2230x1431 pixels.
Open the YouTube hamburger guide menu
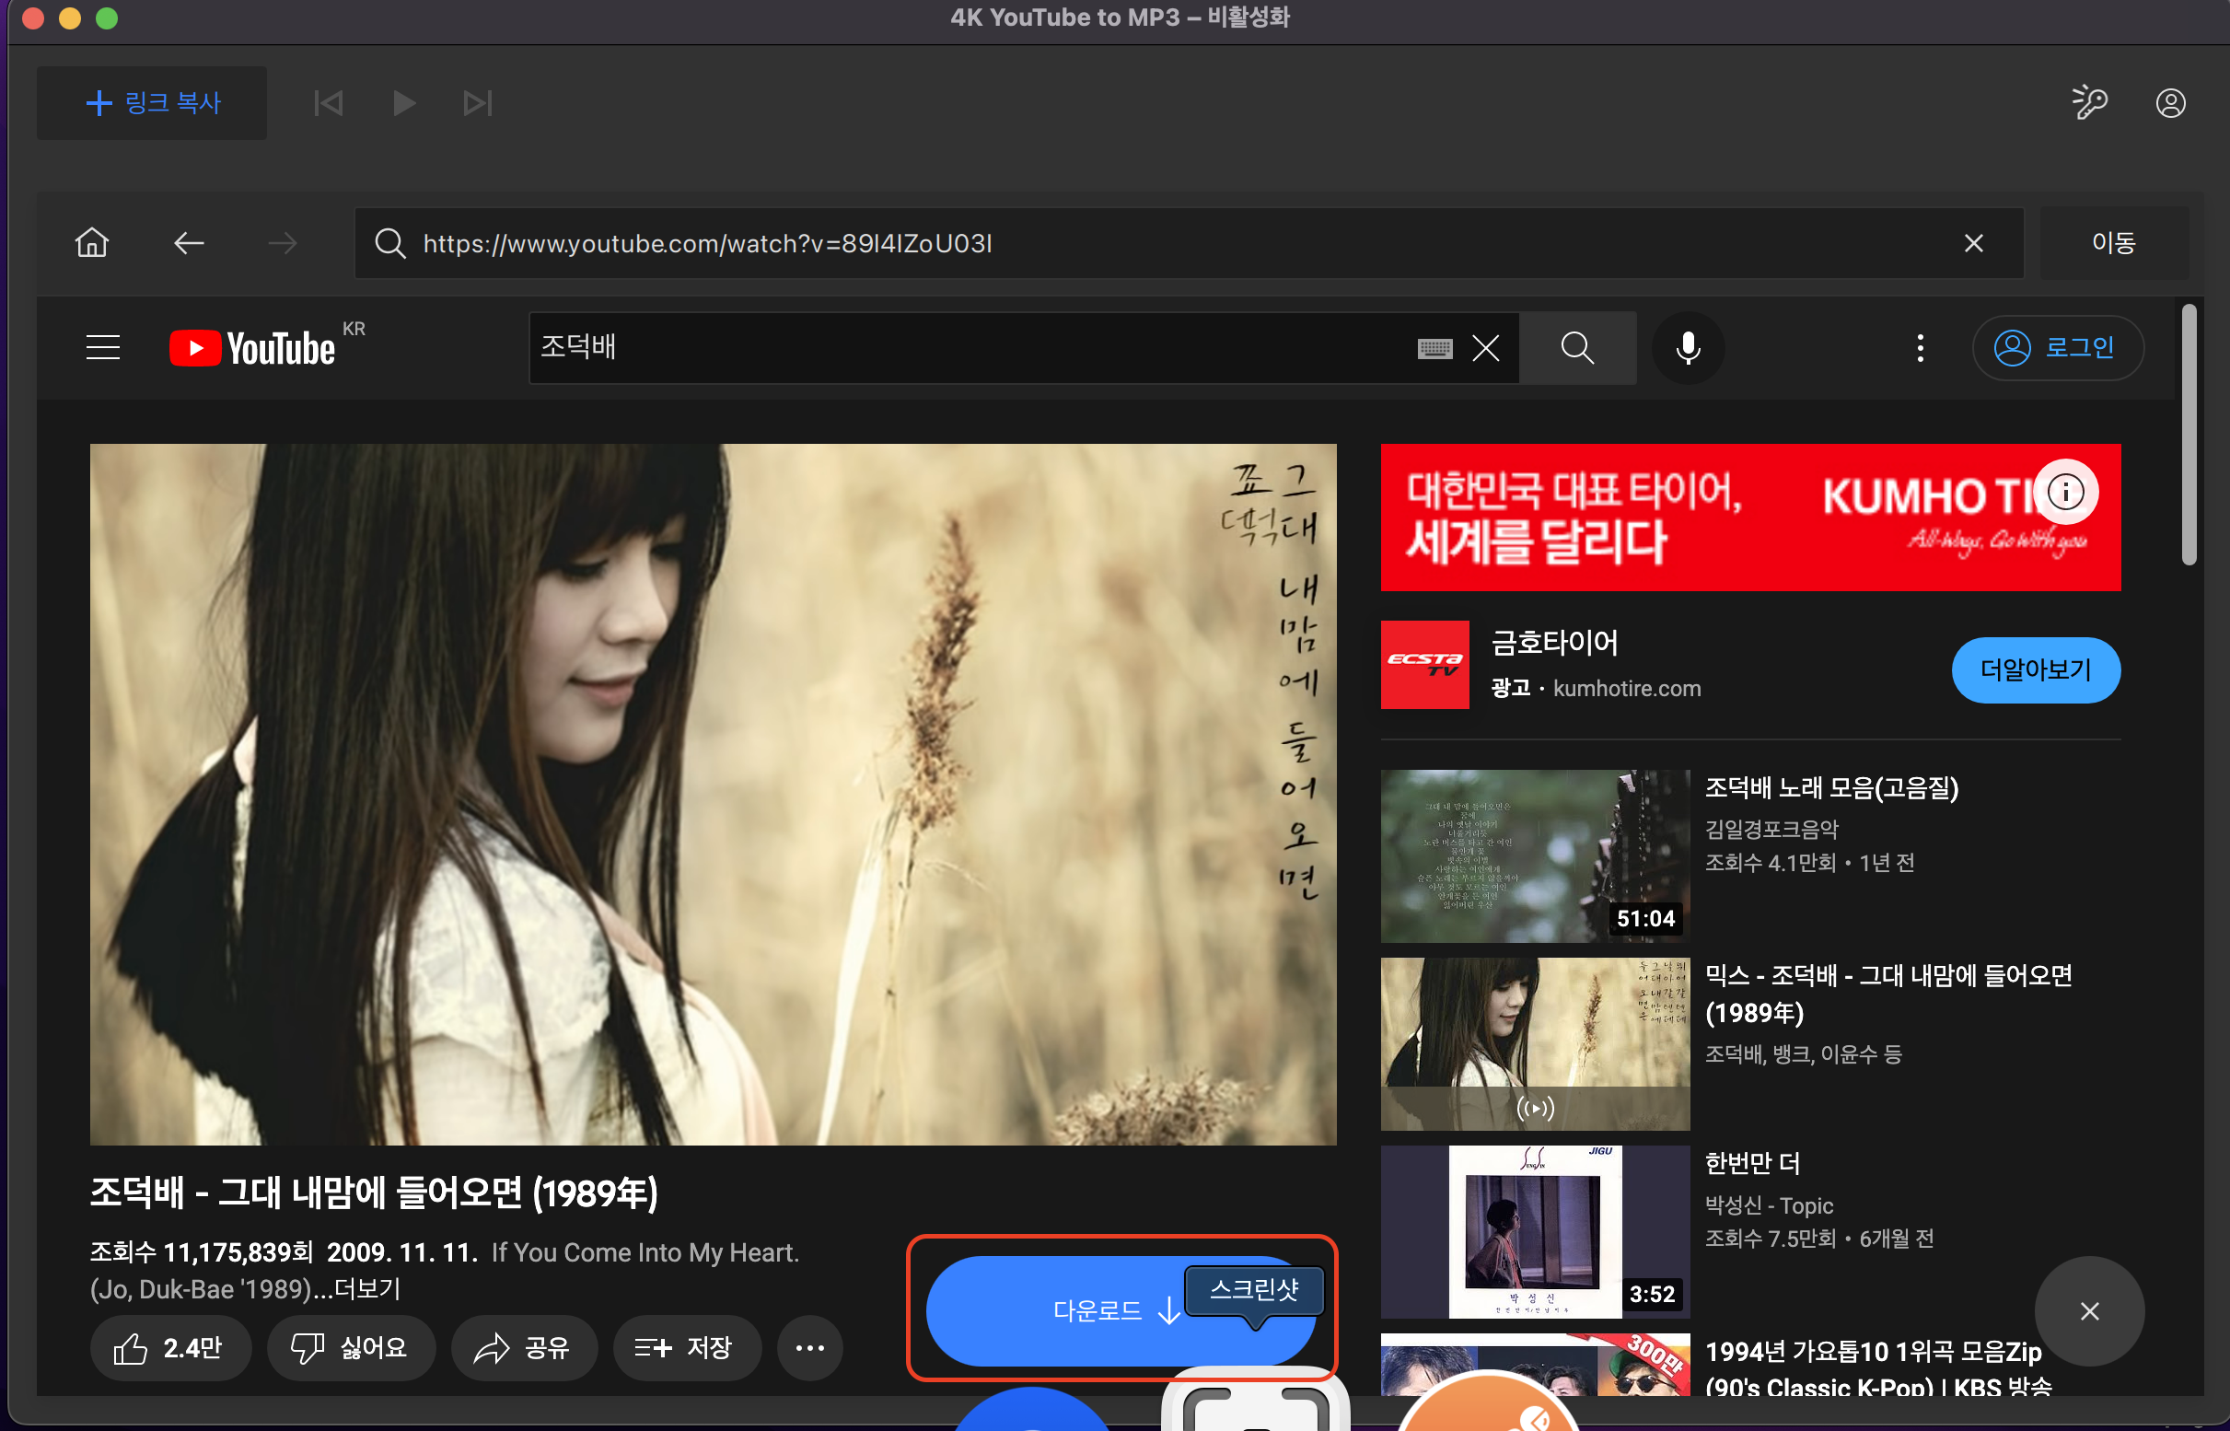pos(103,347)
